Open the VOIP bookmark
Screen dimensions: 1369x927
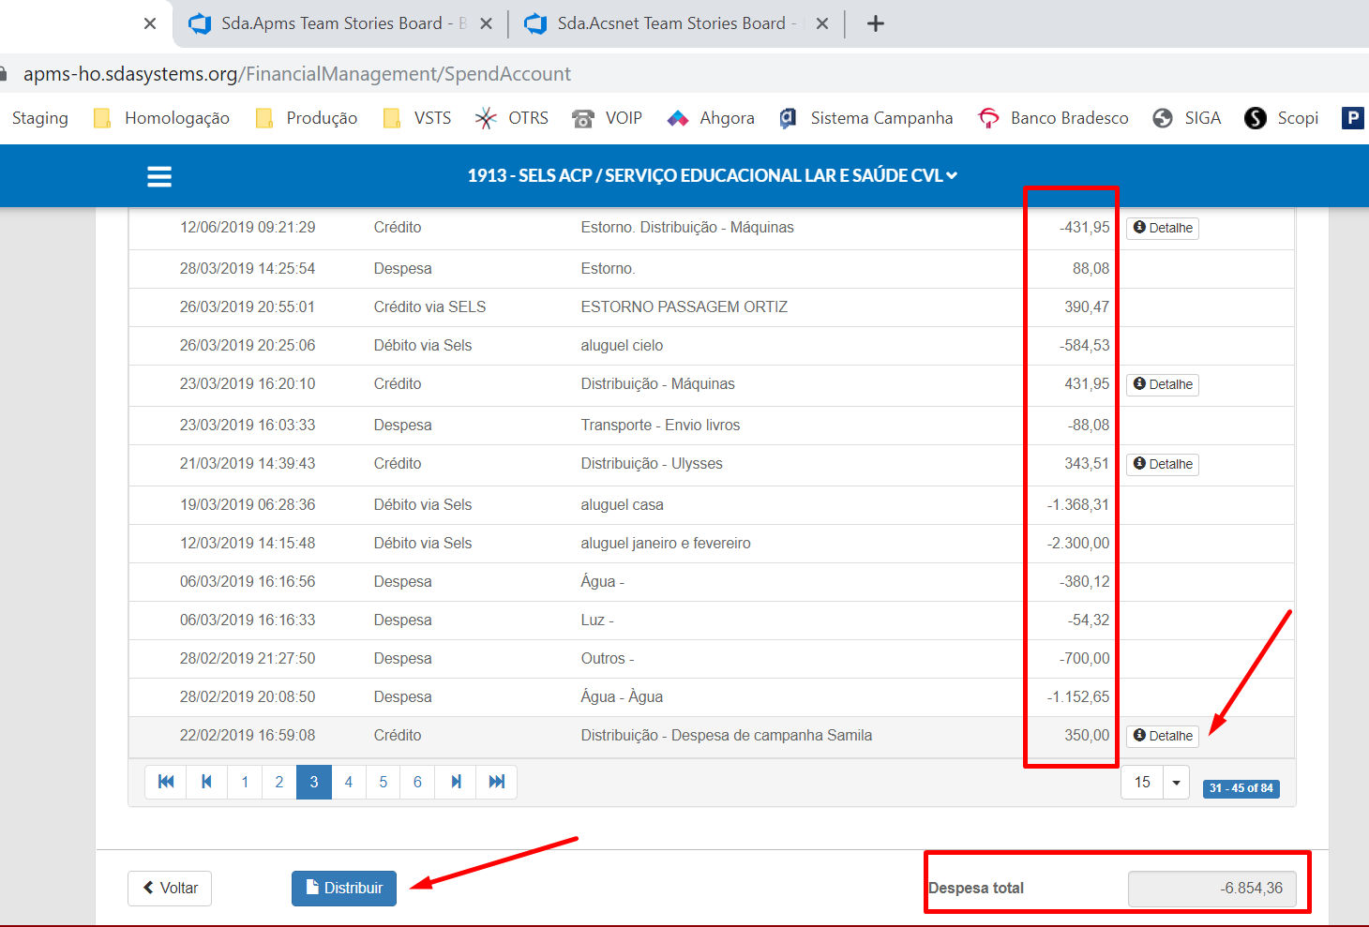[608, 118]
